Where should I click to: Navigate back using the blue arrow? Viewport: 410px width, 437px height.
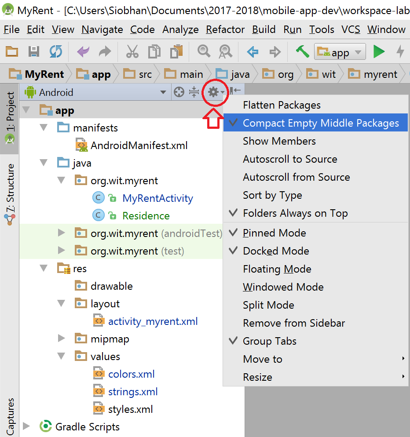coord(252,51)
